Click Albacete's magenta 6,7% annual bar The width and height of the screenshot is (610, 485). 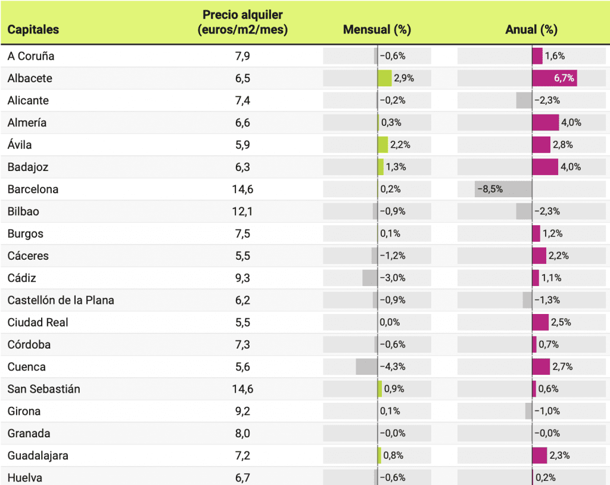[554, 78]
